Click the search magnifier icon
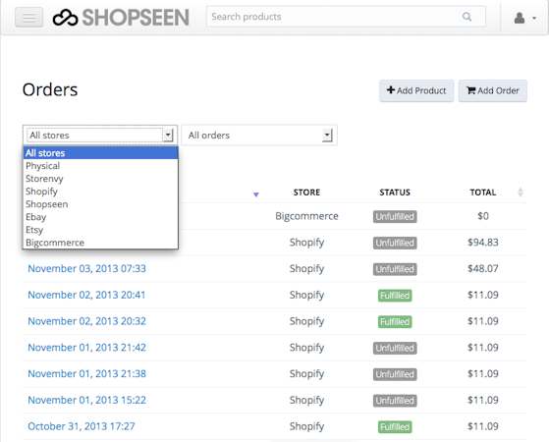Viewport: 549px width, 442px height. pyautogui.click(x=467, y=17)
